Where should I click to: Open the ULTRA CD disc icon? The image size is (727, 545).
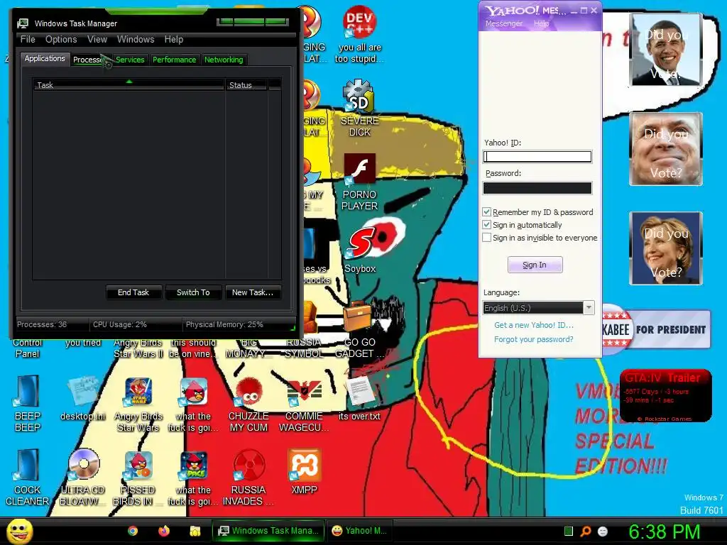[x=83, y=464]
